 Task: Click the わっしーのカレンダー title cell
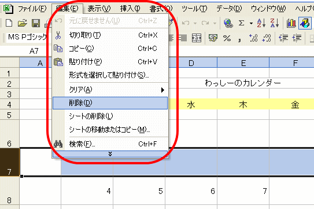[x=243, y=83]
